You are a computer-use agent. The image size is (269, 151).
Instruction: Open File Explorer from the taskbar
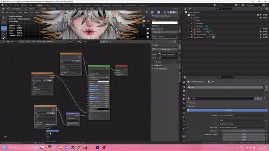point(61,148)
